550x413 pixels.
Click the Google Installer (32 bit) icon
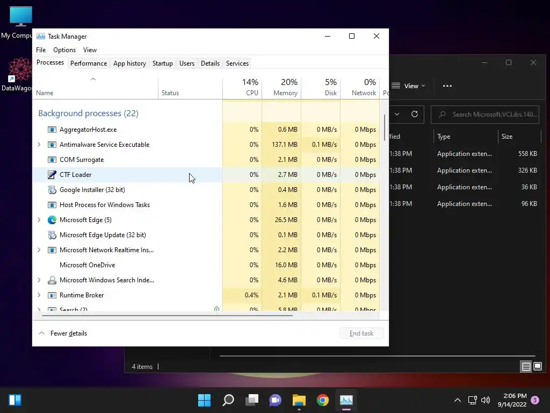click(52, 190)
